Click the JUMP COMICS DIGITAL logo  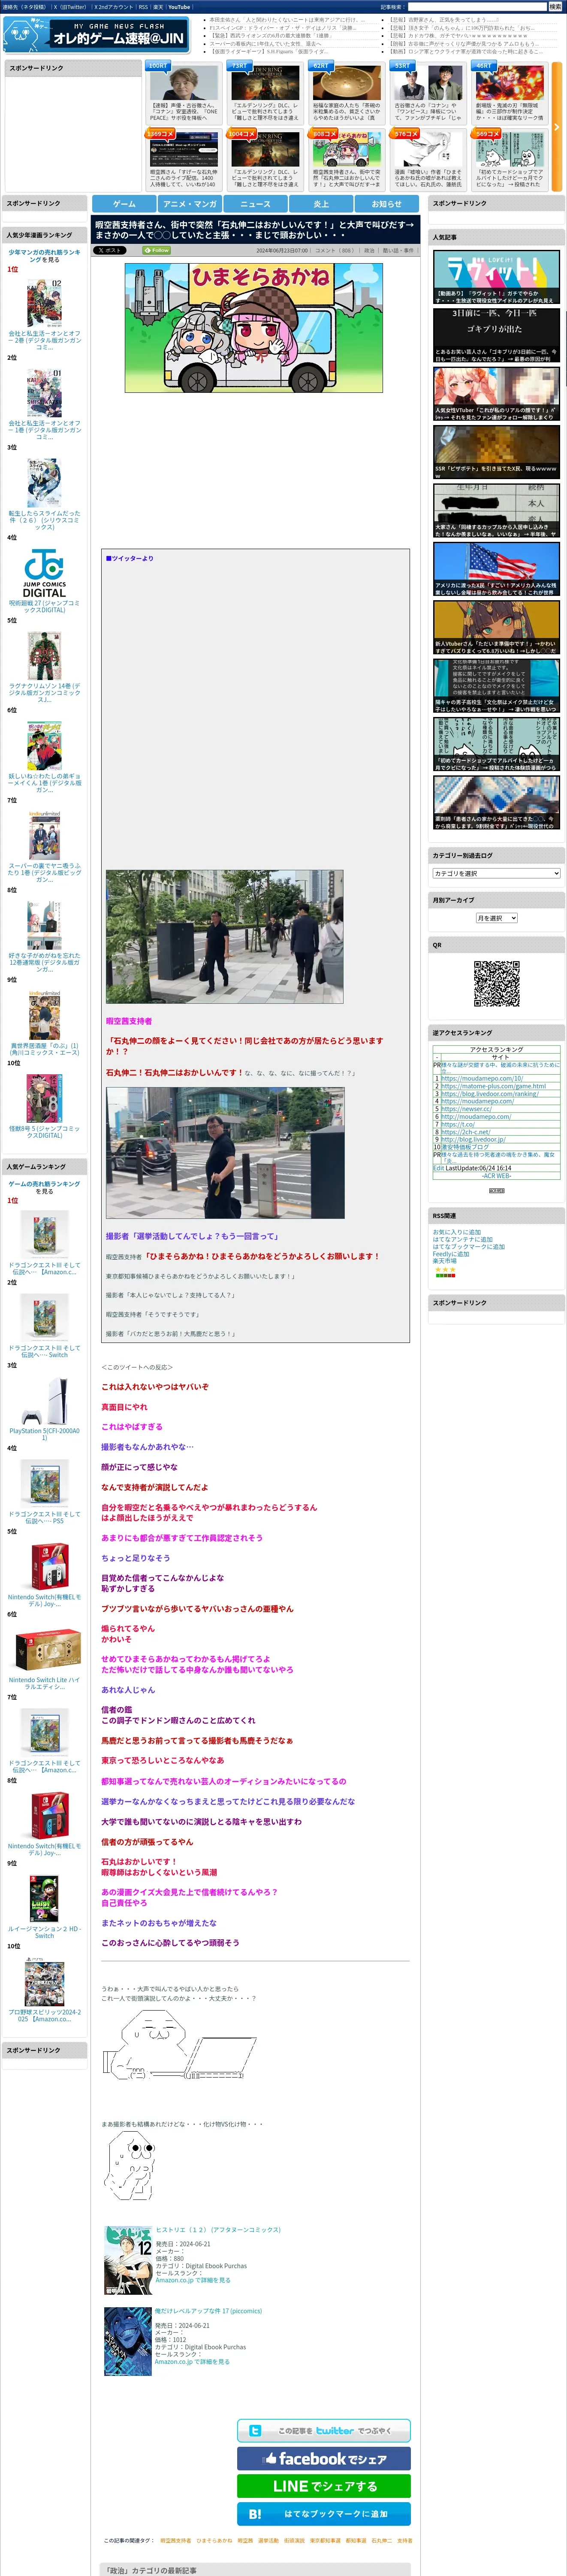coord(44,573)
